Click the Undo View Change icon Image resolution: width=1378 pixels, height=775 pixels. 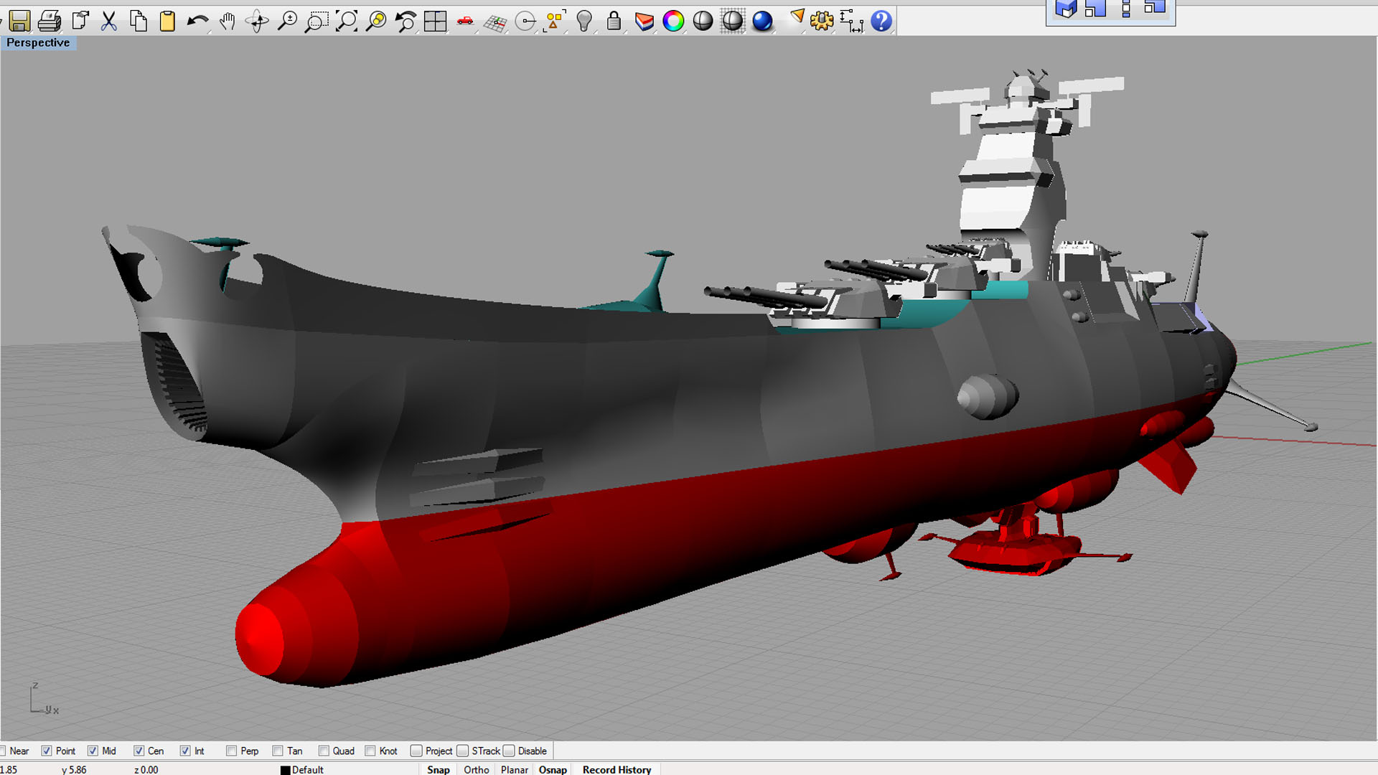pyautogui.click(x=406, y=21)
